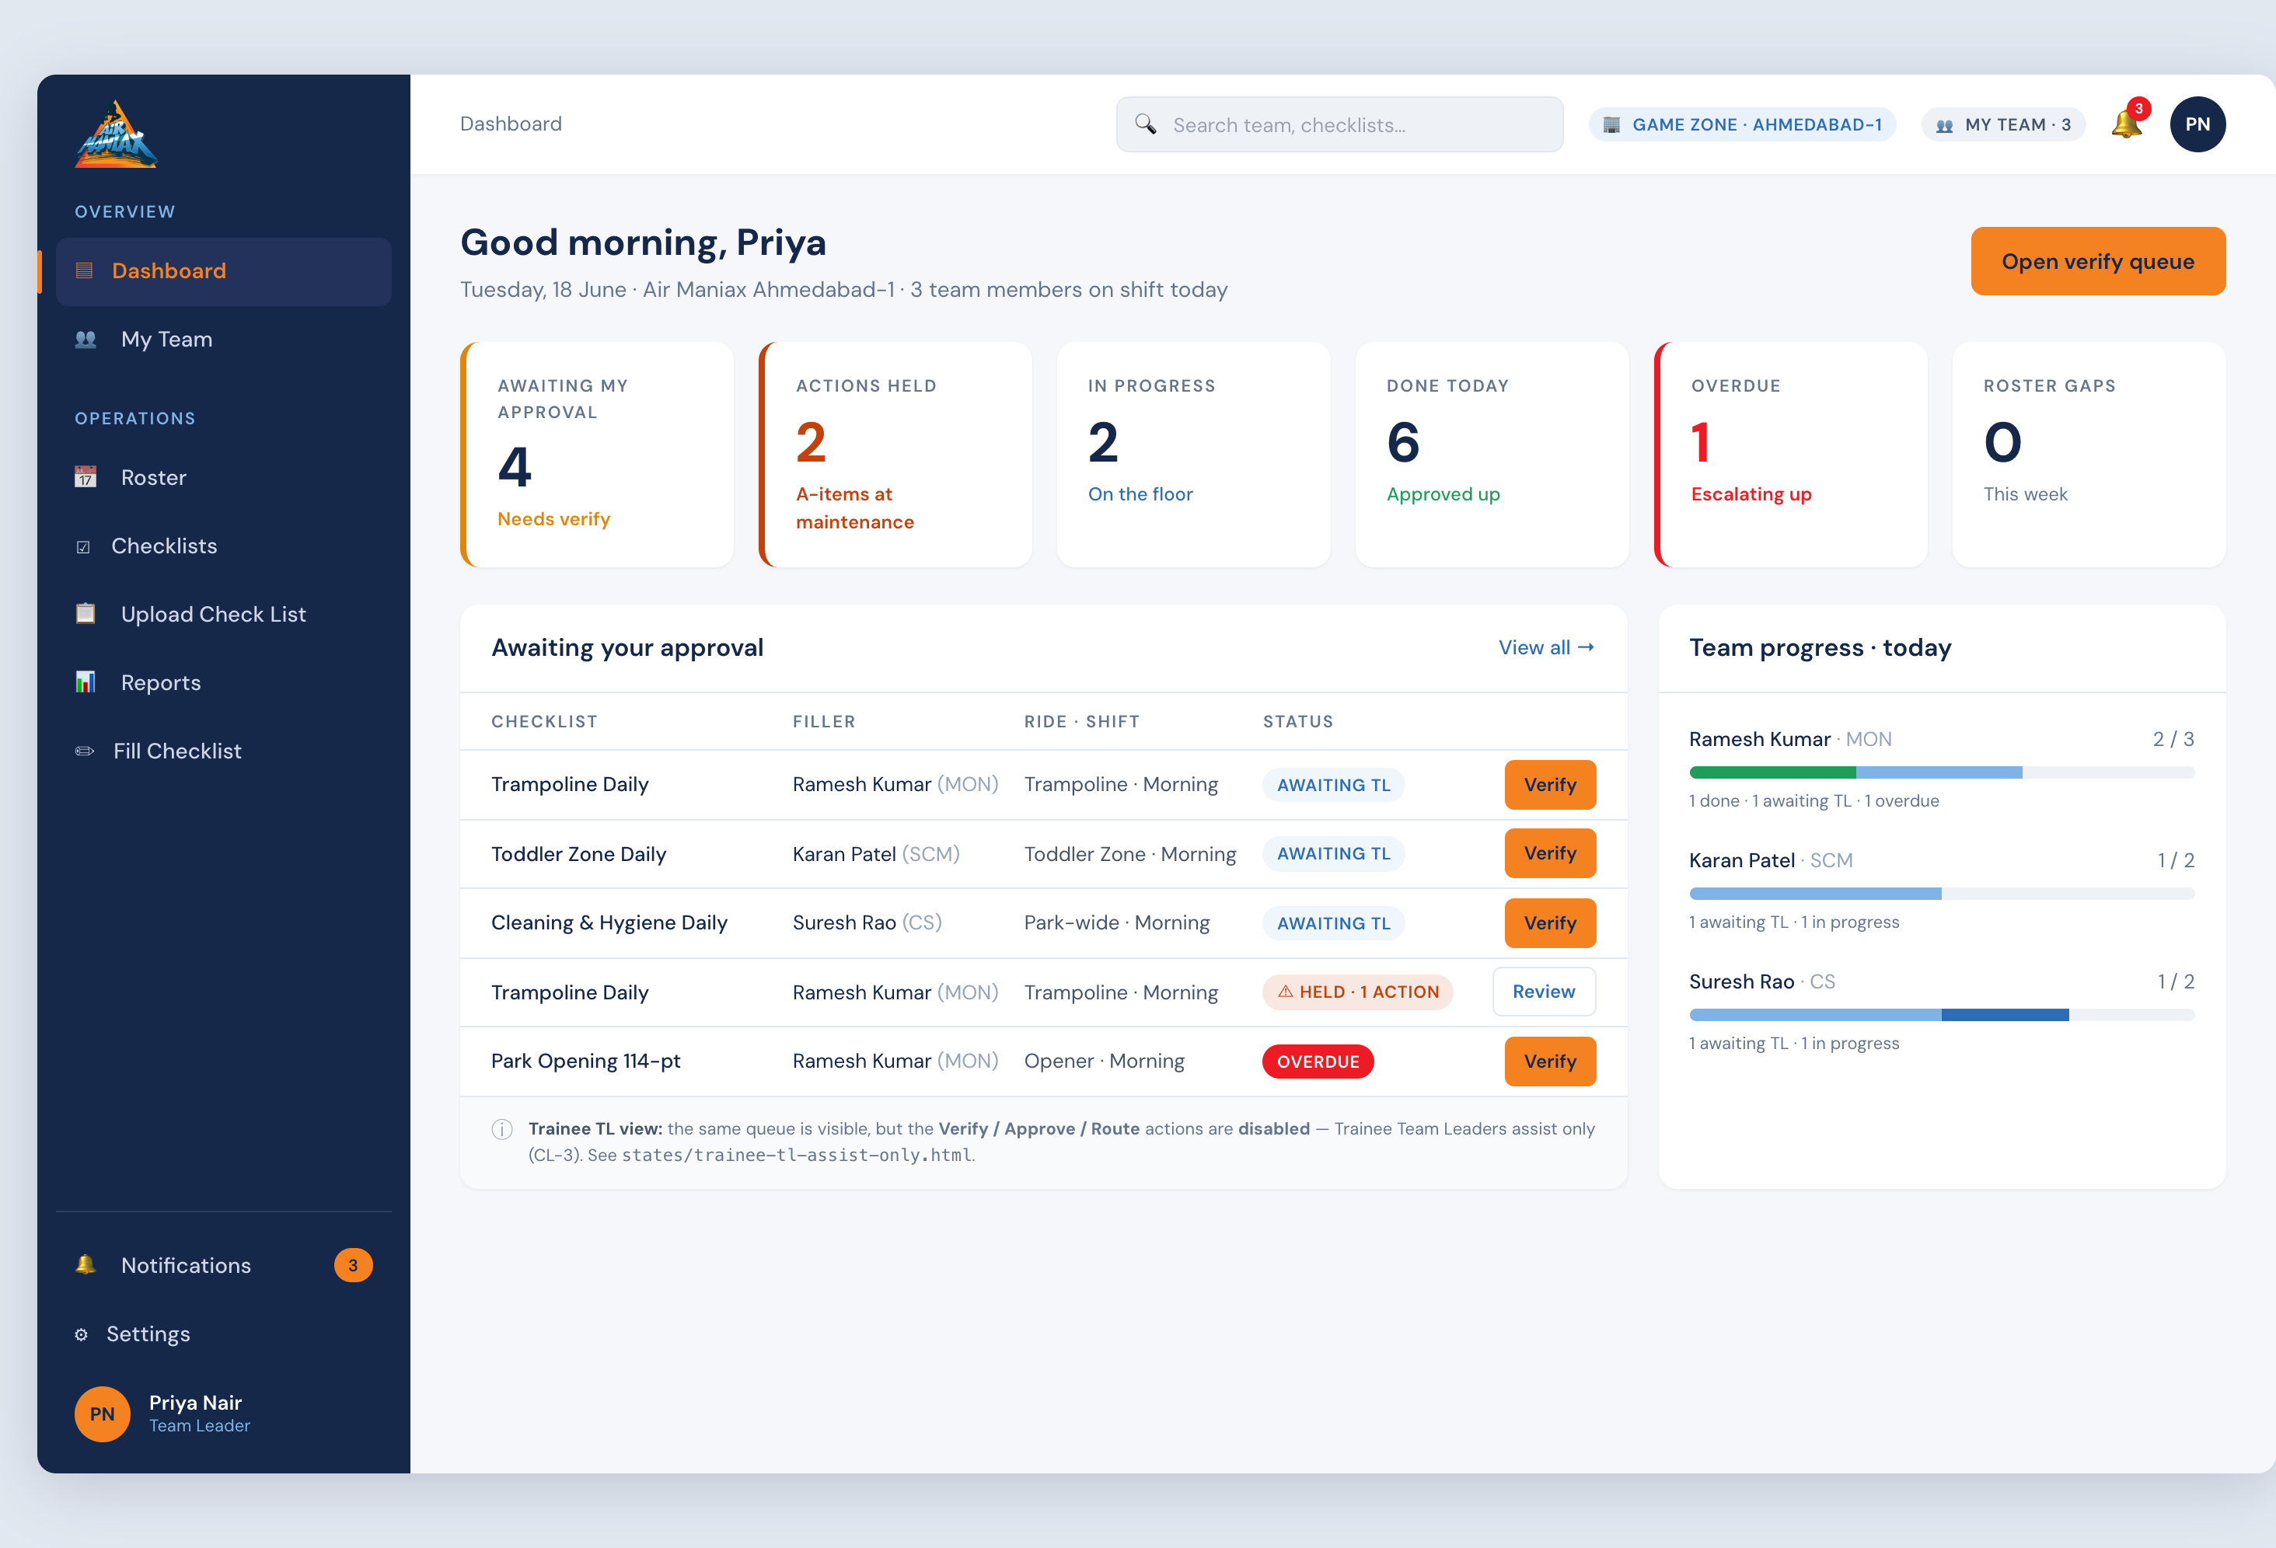Click the My Team people icon in sidebar

(x=86, y=339)
